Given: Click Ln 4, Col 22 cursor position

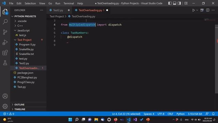Looking at the screenshot, I should coord(126,114).
